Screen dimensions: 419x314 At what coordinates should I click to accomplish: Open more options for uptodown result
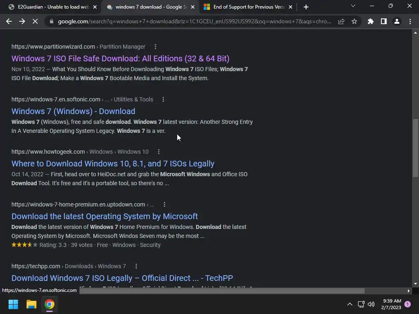click(164, 204)
